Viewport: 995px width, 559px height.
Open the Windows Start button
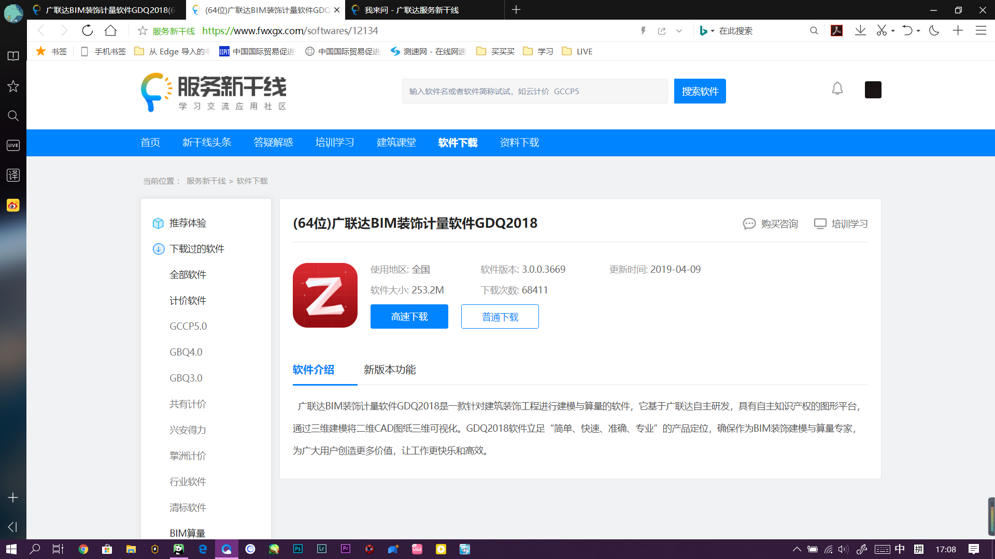(11, 549)
